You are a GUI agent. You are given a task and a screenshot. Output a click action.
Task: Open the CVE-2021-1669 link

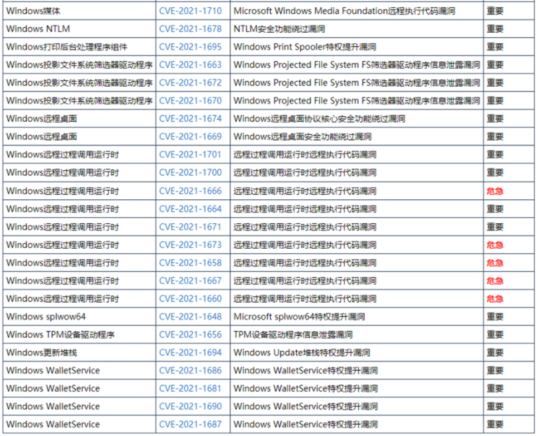(191, 137)
